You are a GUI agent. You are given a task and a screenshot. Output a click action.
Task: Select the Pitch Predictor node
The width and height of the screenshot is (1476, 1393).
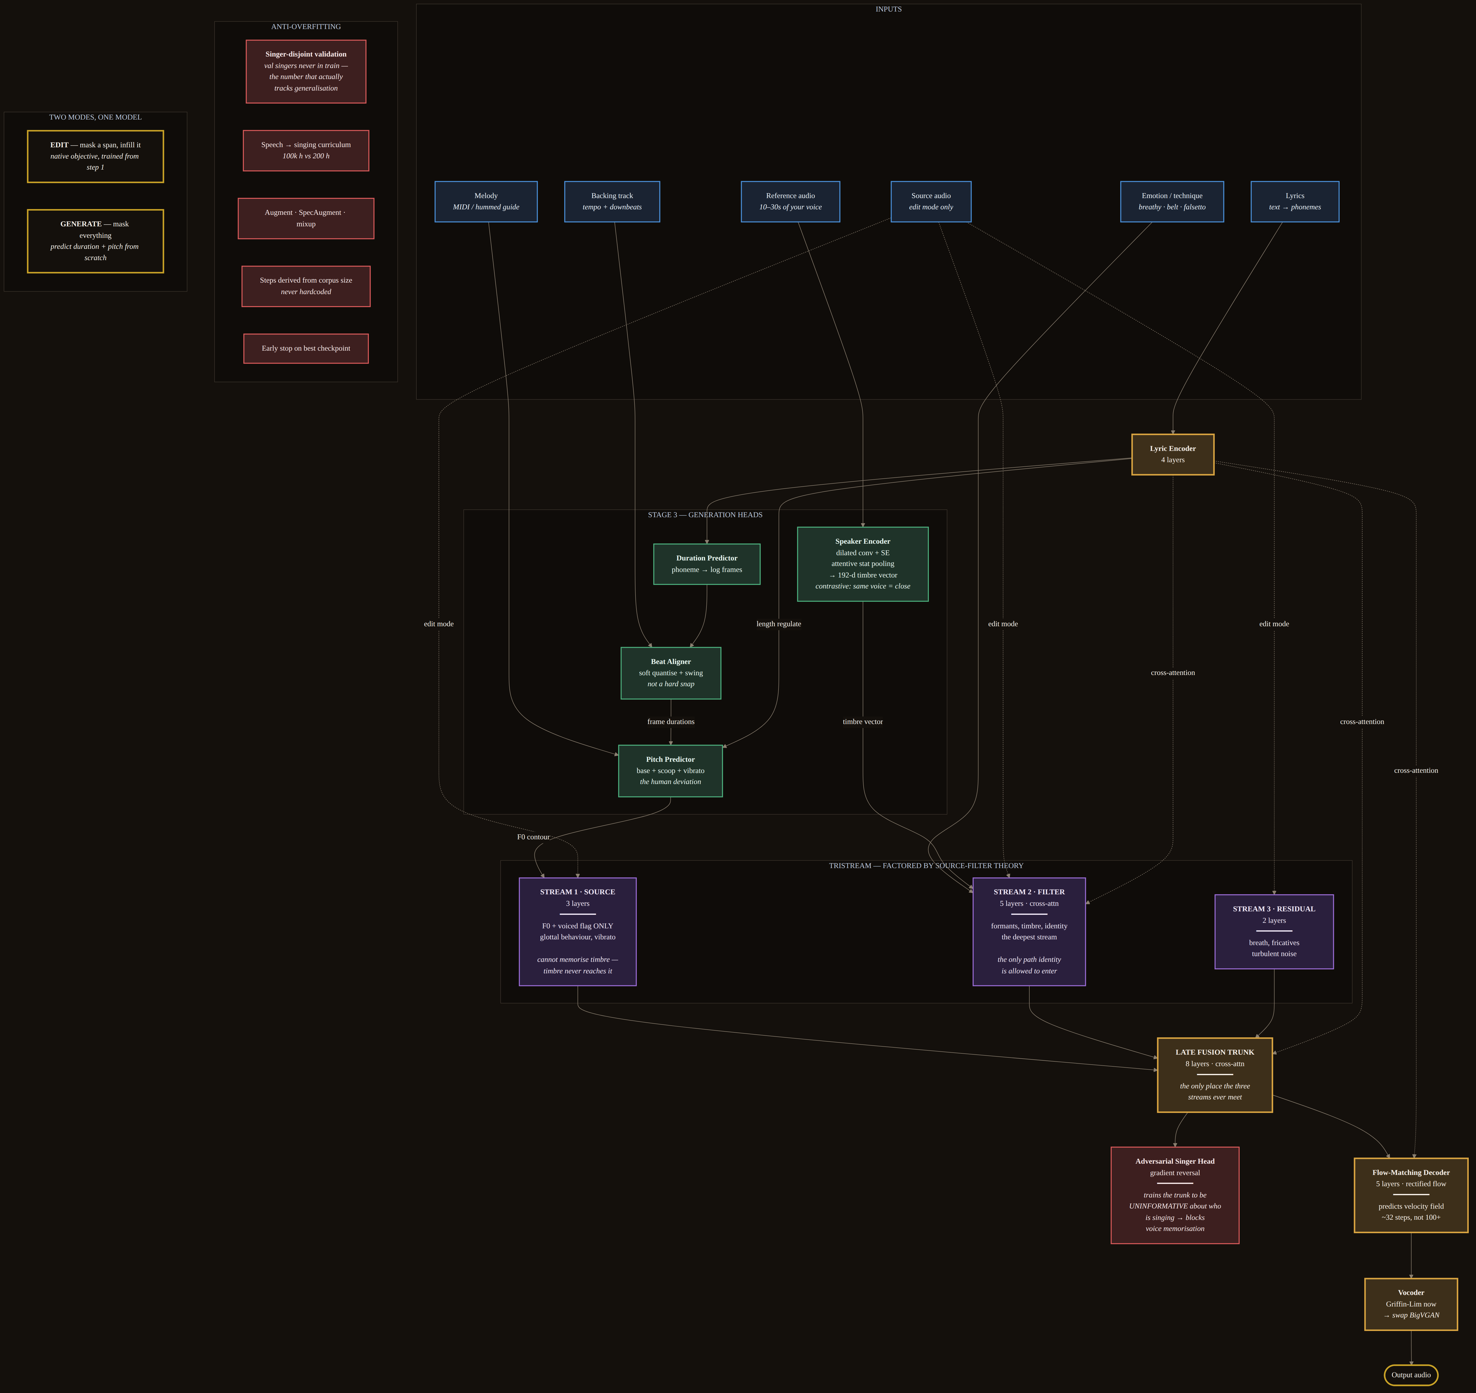click(x=670, y=771)
